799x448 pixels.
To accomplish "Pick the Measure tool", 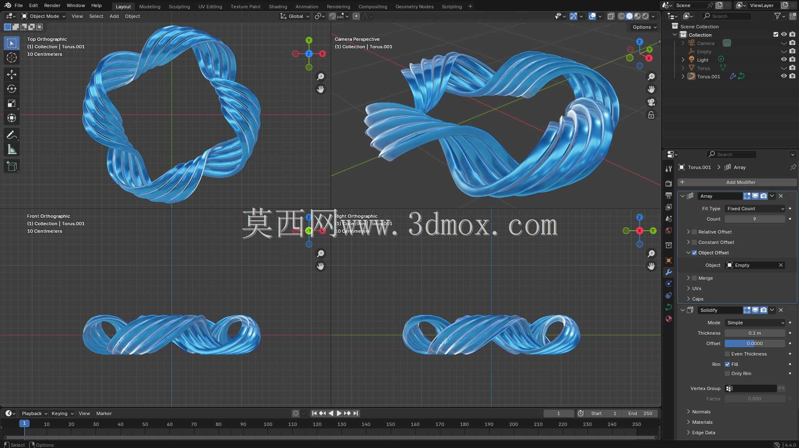I will pos(12,150).
